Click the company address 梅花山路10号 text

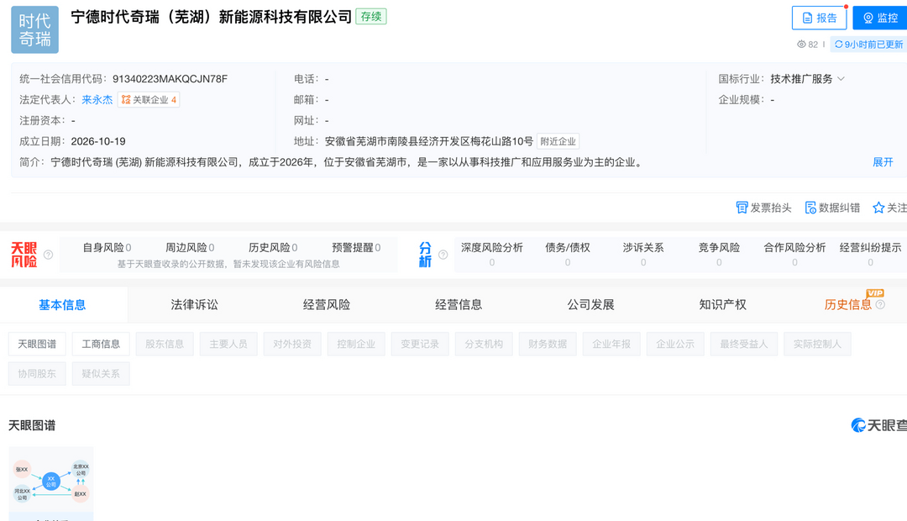428,141
